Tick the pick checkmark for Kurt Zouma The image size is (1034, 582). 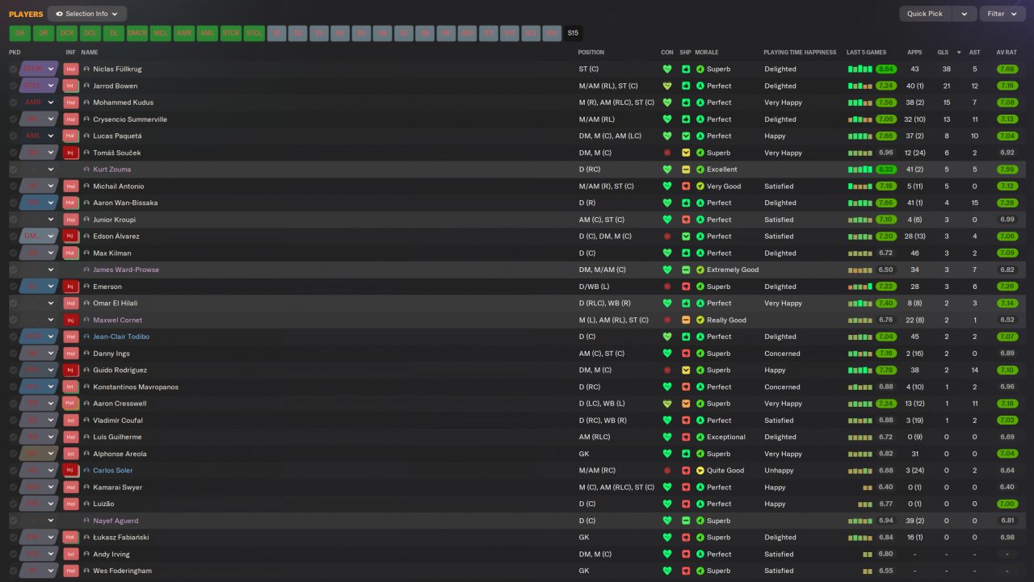point(14,170)
